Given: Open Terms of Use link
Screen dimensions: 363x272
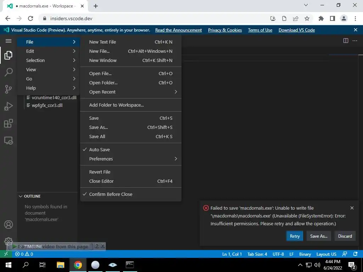Looking at the screenshot, I should coord(260,30).
